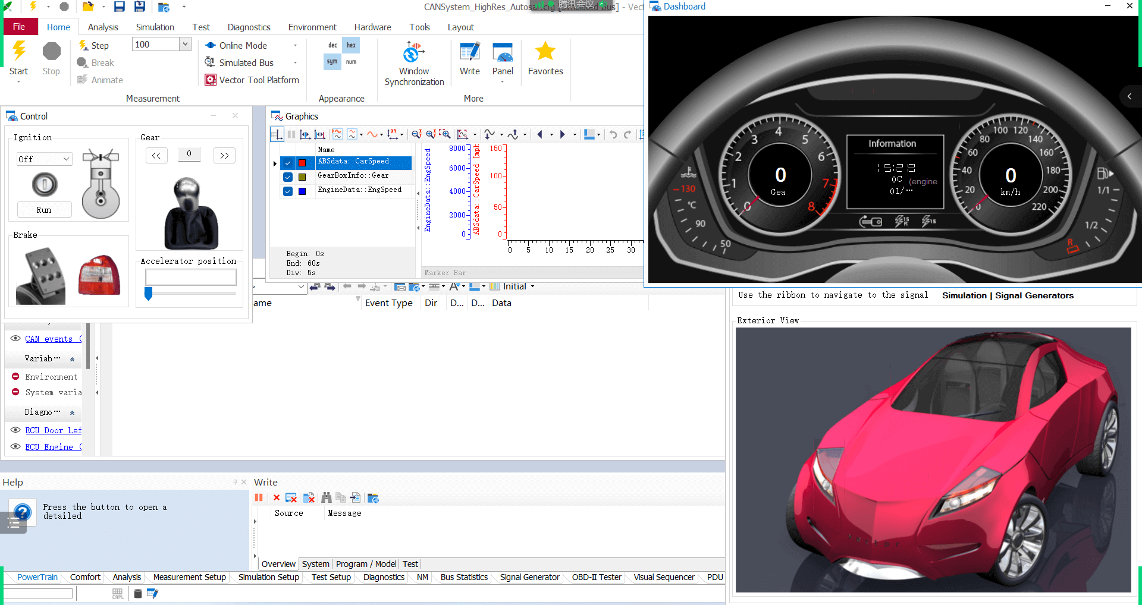Undo in Graphics toolbar
Viewport: 1142px width, 605px height.
pyautogui.click(x=613, y=134)
